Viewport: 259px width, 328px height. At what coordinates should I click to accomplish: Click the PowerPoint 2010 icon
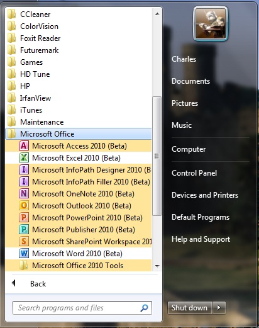coord(24,217)
